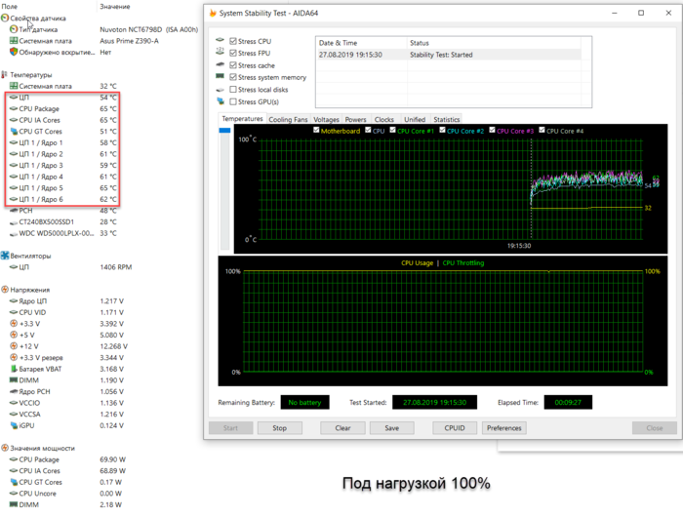Click the Stop button

coord(280,427)
